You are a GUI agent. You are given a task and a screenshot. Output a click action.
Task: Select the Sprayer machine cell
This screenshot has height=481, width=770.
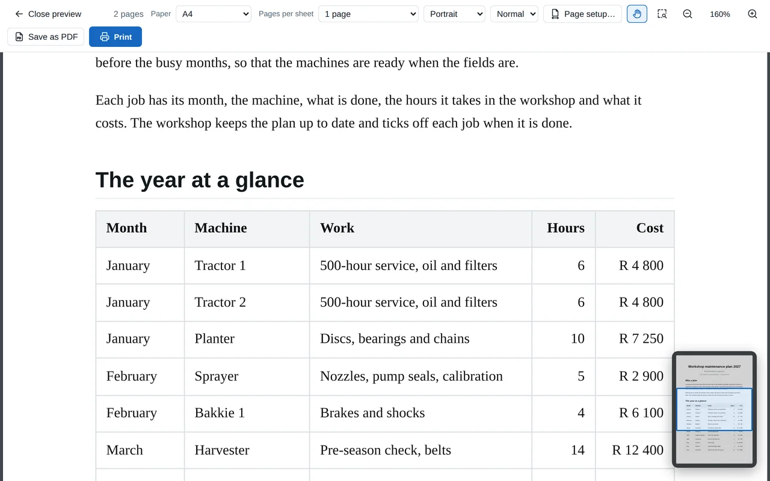pyautogui.click(x=247, y=376)
